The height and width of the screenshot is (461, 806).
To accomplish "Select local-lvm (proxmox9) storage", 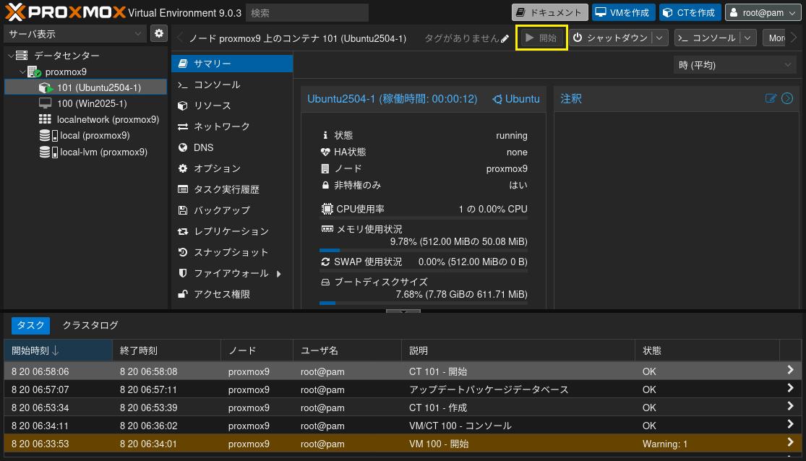I will pos(86,152).
